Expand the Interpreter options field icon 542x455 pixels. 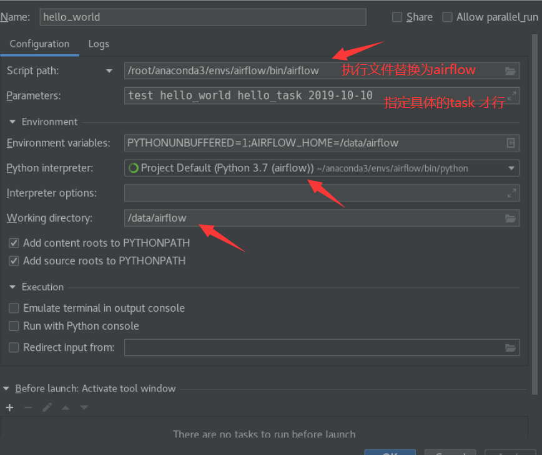(x=511, y=193)
